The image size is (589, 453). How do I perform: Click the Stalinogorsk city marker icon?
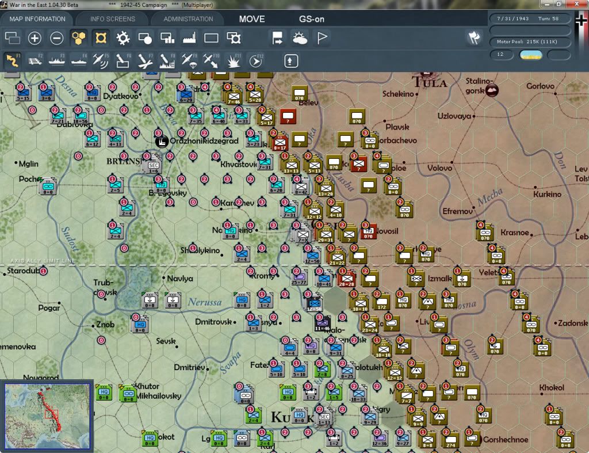pyautogui.click(x=492, y=90)
